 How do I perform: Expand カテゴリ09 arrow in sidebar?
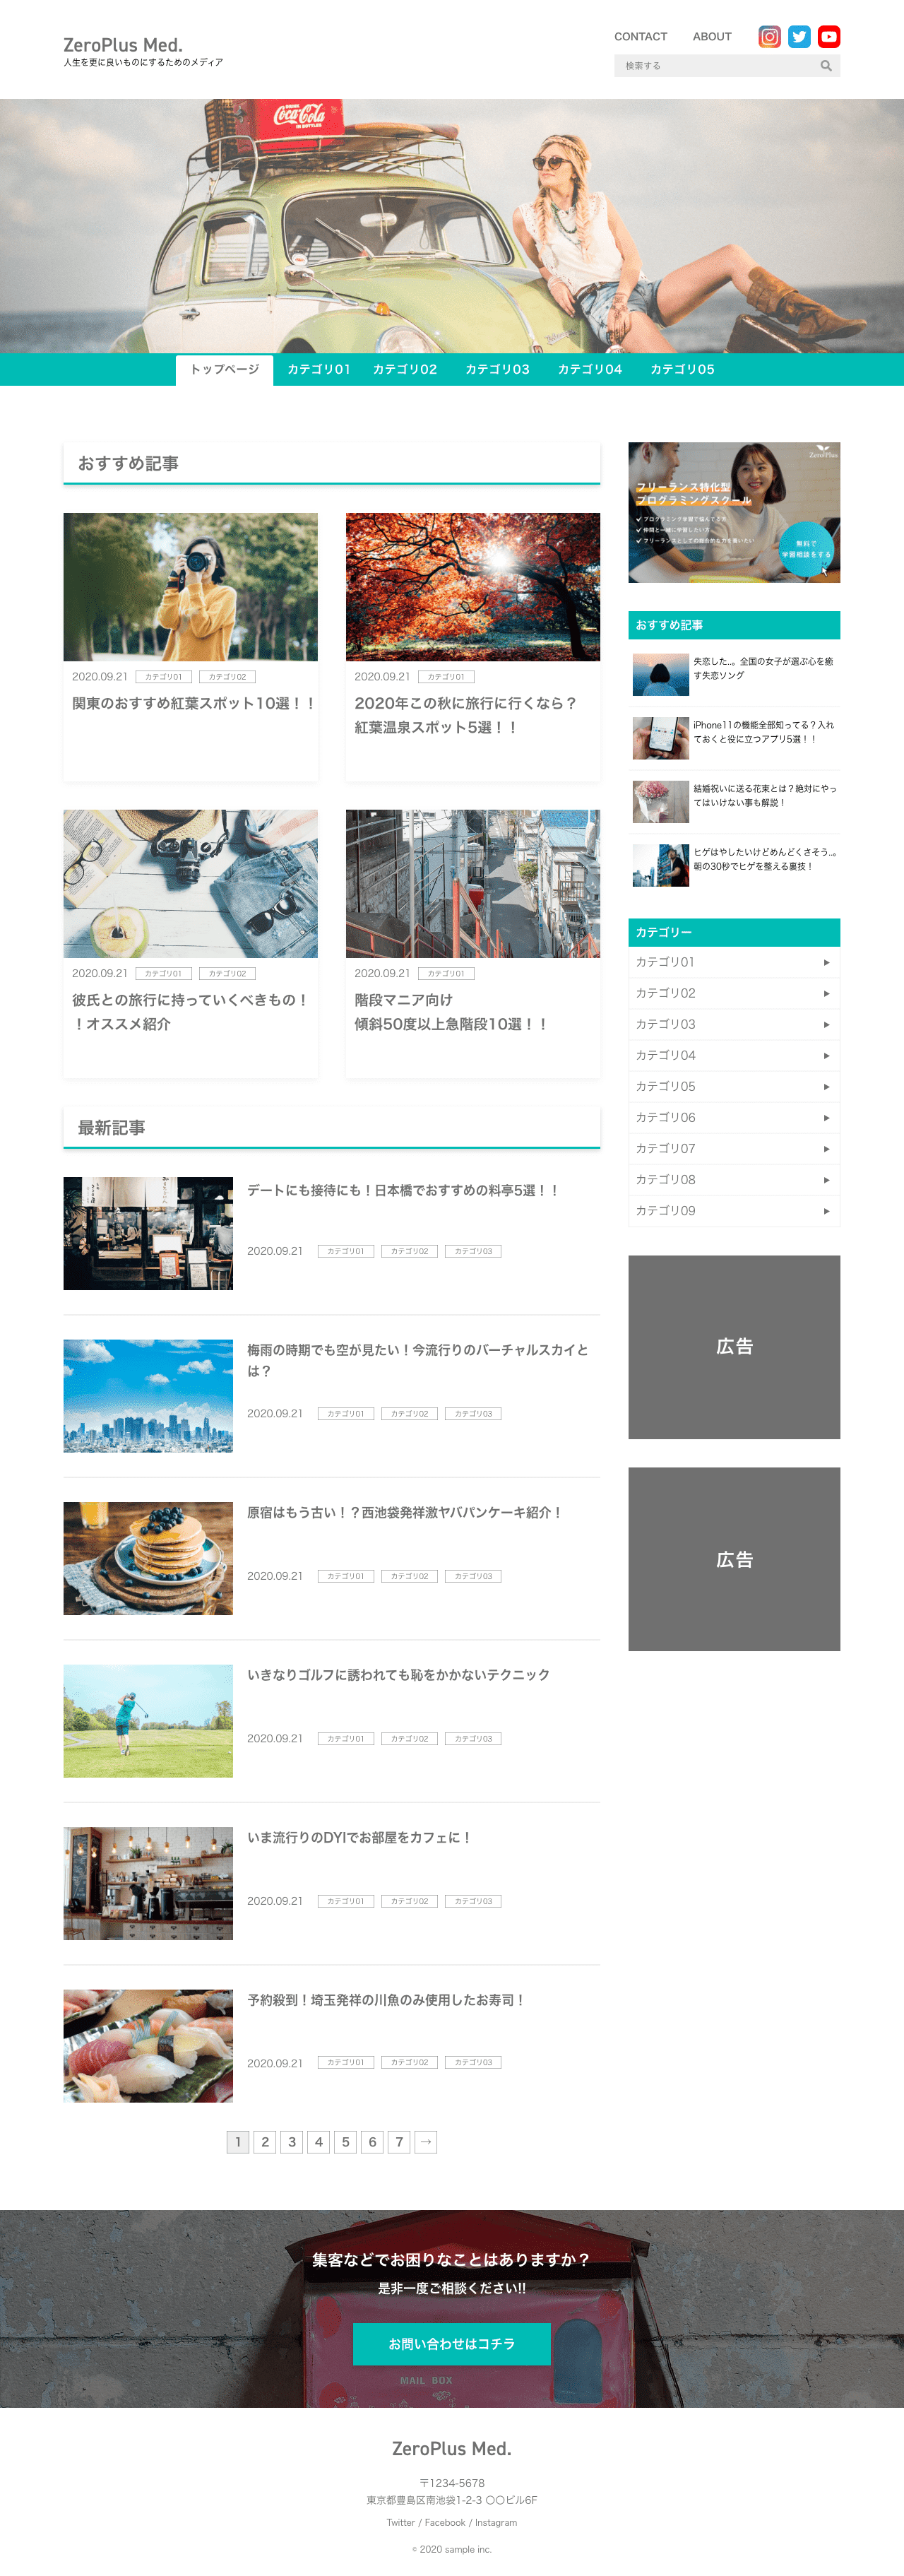pyautogui.click(x=826, y=1211)
